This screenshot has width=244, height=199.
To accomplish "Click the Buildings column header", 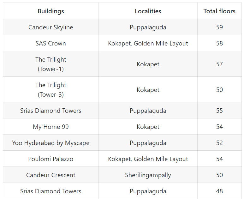I will 51,11.
